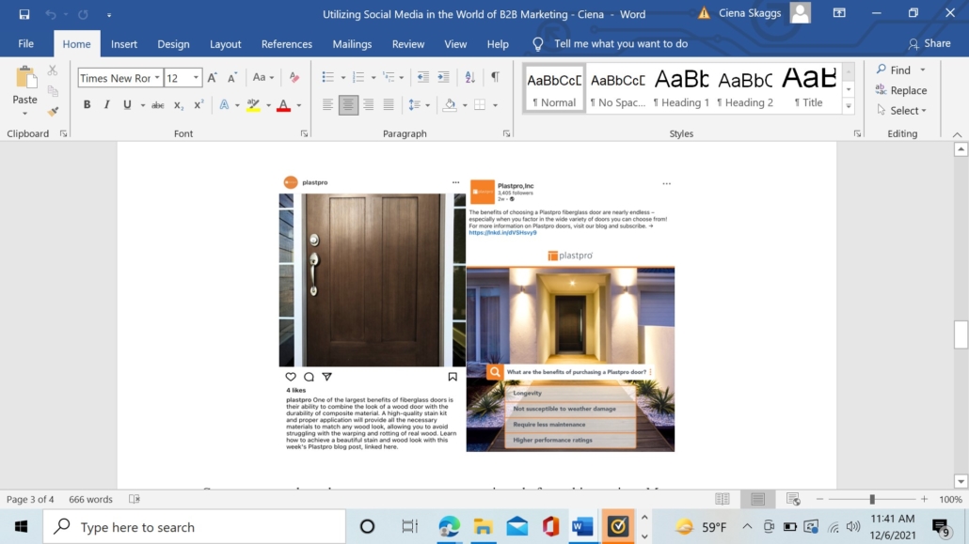Viewport: 969px width, 544px height.
Task: Toggle center alignment for the paragraph
Action: (348, 105)
